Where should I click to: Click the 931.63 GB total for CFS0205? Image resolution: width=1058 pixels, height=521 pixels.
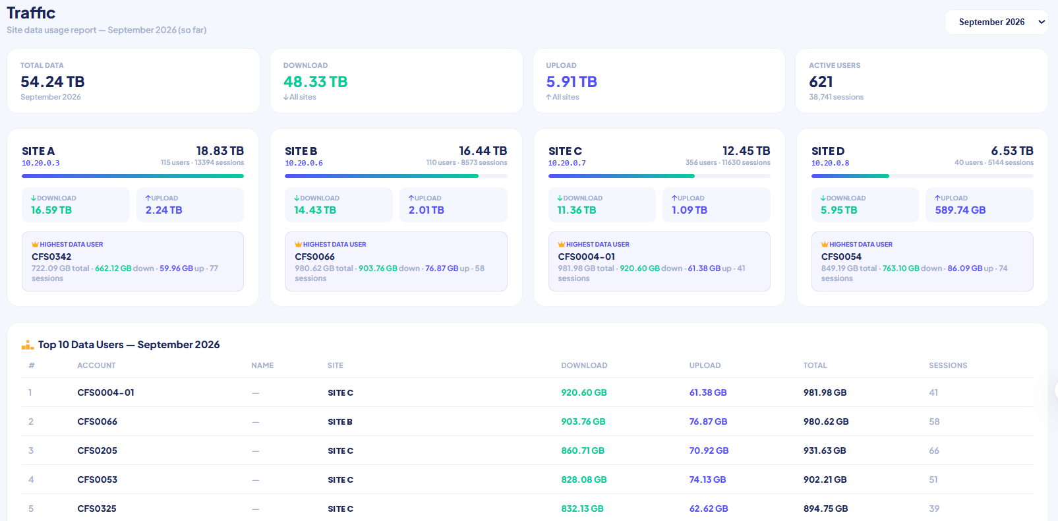pos(825,450)
